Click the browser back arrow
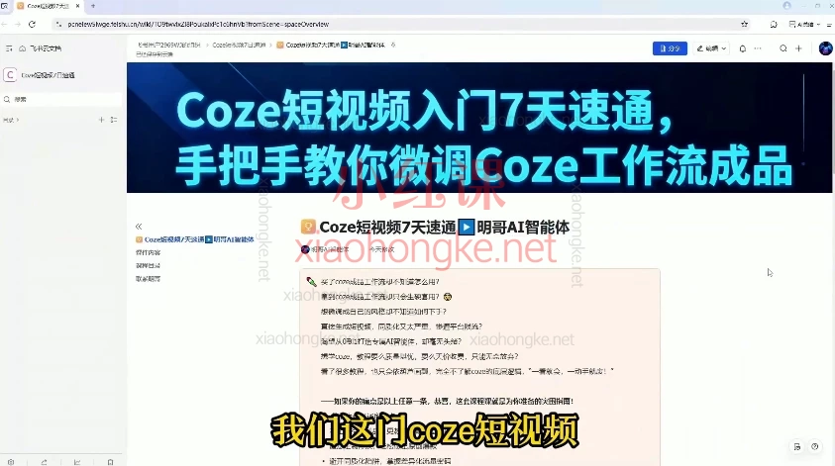 click(4, 24)
